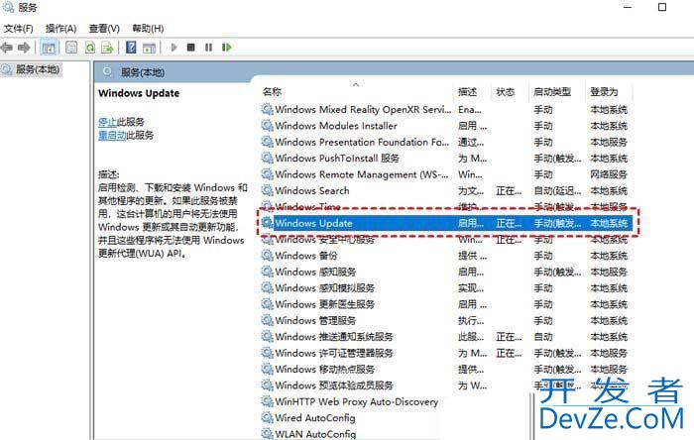Image resolution: width=694 pixels, height=440 pixels.
Task: Click the gear icon beside Windows Modules Installer
Action: 267,126
